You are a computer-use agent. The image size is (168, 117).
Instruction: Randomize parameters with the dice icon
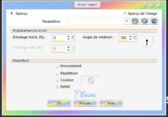tap(145, 21)
